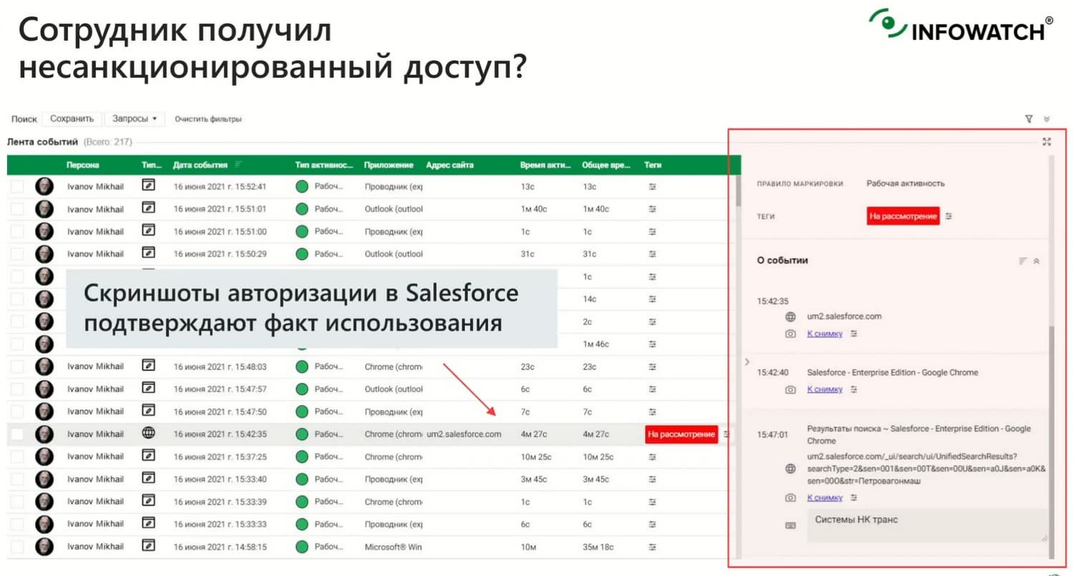Image resolution: width=1073 pixels, height=576 pixels.
Task: Collapse the О событии section
Action: click(1037, 261)
